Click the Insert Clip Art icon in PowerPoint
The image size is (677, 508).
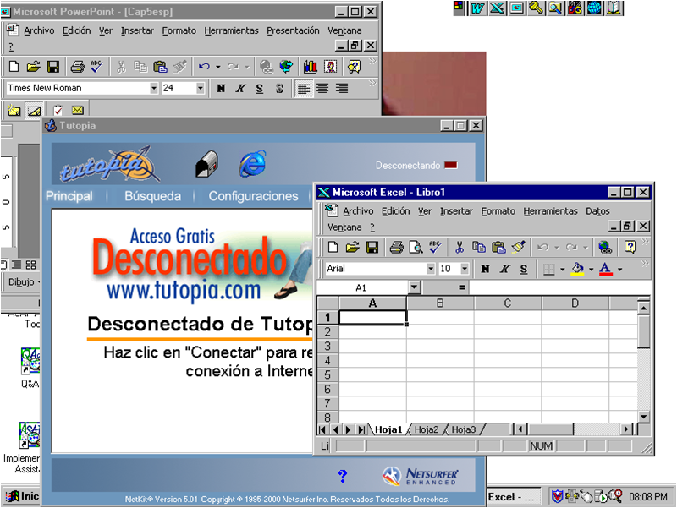[x=331, y=67]
